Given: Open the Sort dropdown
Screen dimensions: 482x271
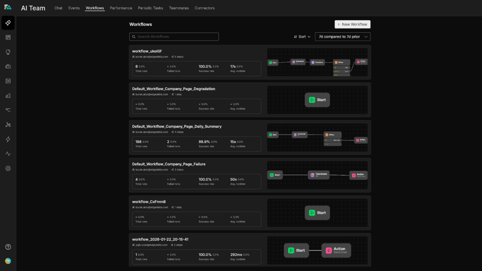Looking at the screenshot, I should click(302, 37).
